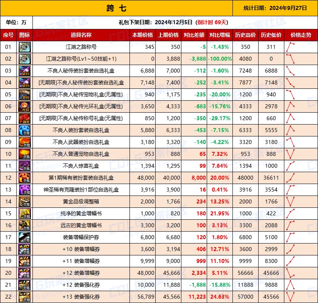Click the 对比差额 column header
Image resolution: width=318 pixels, height=303 pixels.
coord(194,35)
